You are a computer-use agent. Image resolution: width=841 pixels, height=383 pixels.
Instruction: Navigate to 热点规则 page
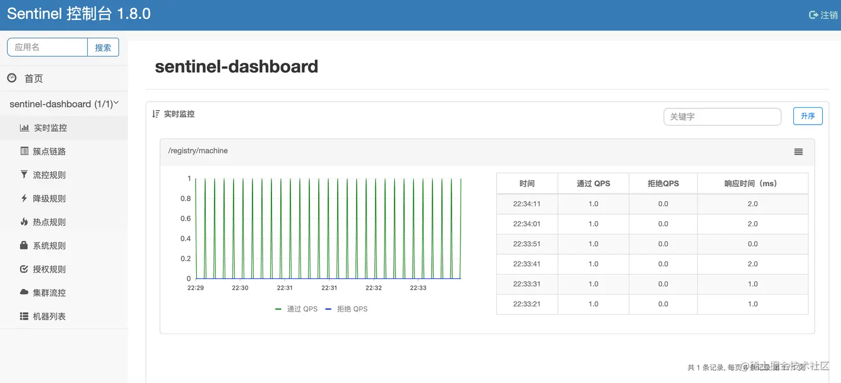pyautogui.click(x=64, y=222)
